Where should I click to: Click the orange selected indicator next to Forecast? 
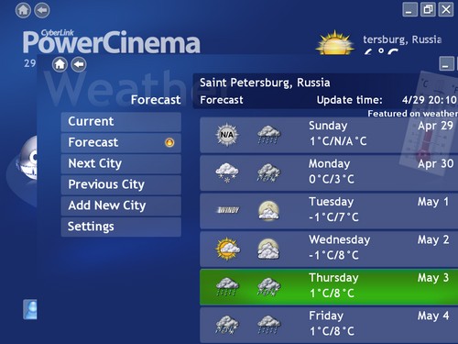[169, 142]
